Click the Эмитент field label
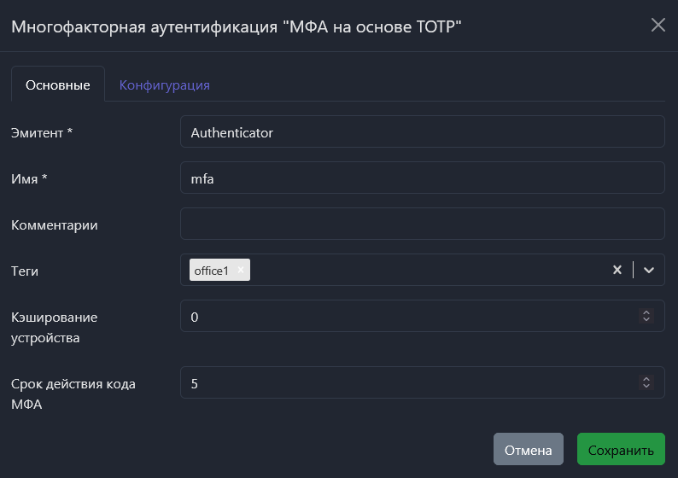This screenshot has height=478, width=678. (42, 132)
